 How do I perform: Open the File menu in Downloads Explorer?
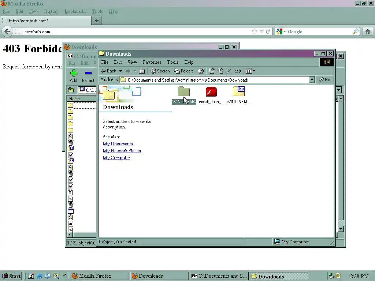click(105, 62)
